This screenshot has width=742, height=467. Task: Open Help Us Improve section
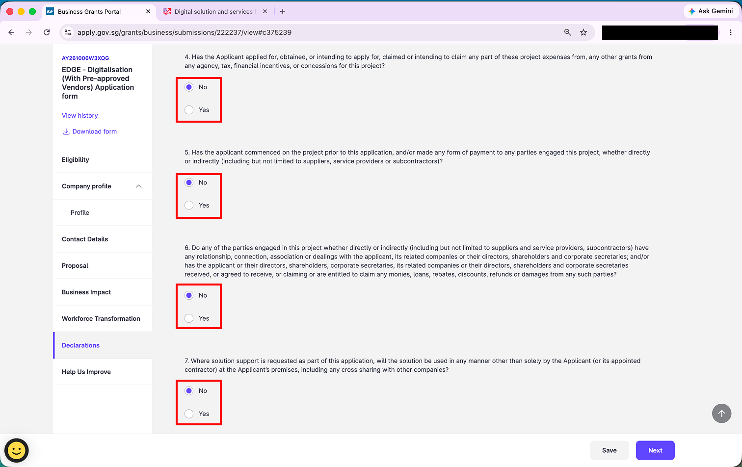pyautogui.click(x=103, y=372)
